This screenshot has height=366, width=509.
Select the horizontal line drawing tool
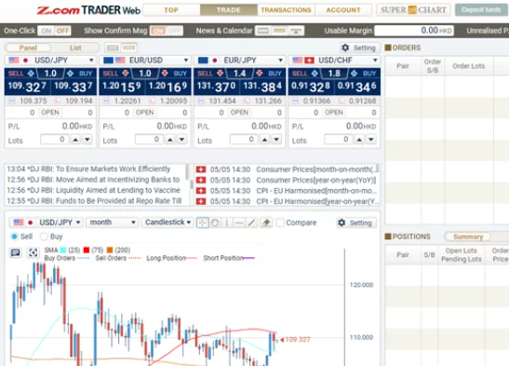pos(239,223)
